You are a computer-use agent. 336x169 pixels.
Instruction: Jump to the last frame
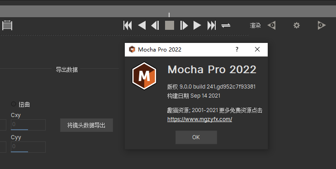point(212,25)
